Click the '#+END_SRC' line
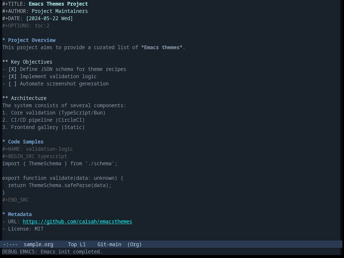Viewport: 344px width, 258px height. 15,200
